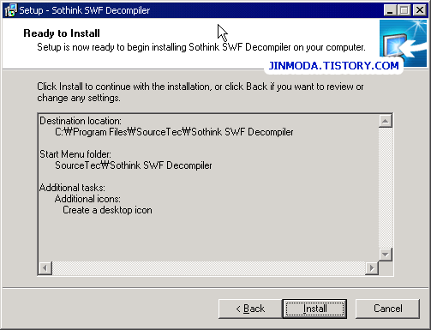Click the scroll right arrow in summary box

pyautogui.click(x=372, y=268)
